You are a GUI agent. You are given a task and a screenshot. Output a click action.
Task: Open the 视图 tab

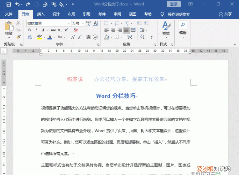click(x=133, y=14)
